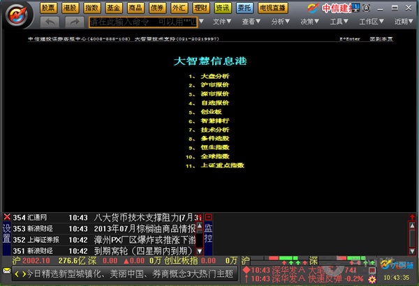419x286 pixels.
Task: Open menu item 恒生指数
Action: (x=215, y=147)
